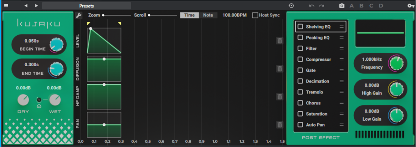The image size is (416, 147).
Task: Enable the Chorus checkbox
Action: [x=300, y=103]
